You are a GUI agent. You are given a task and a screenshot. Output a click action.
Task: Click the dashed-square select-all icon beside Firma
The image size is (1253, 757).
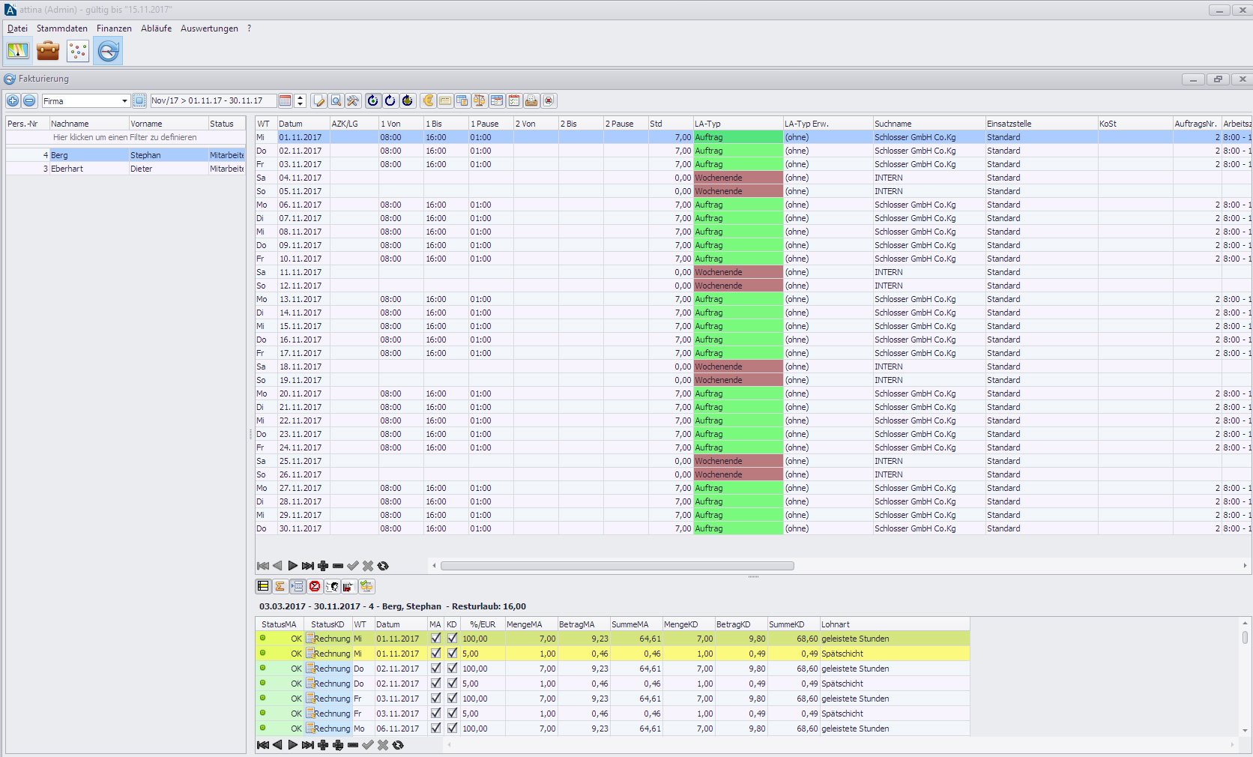pos(139,100)
